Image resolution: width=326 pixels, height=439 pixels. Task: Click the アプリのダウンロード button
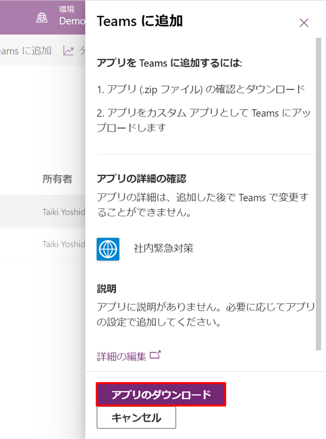[x=161, y=395]
